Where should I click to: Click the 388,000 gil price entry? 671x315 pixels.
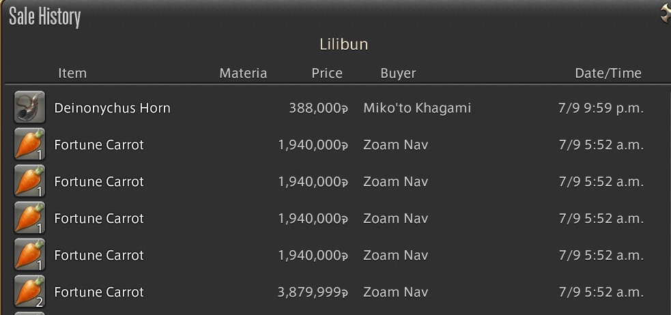[x=318, y=108]
